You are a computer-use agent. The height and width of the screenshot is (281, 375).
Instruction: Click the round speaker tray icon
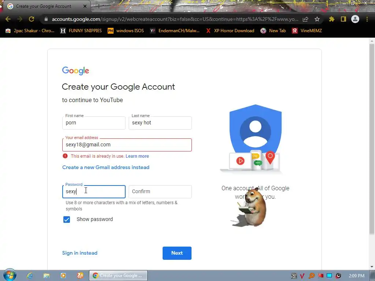[x=338, y=276]
